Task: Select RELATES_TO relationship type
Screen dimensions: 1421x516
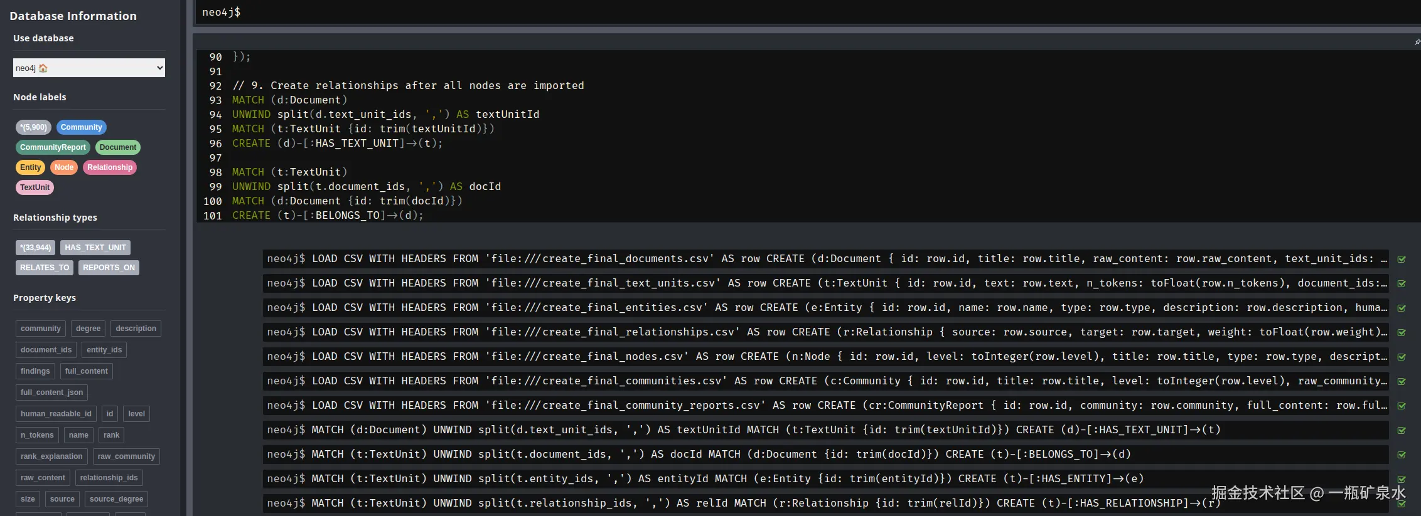Action: click(45, 268)
